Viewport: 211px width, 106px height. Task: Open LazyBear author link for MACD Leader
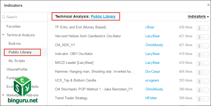152,63
